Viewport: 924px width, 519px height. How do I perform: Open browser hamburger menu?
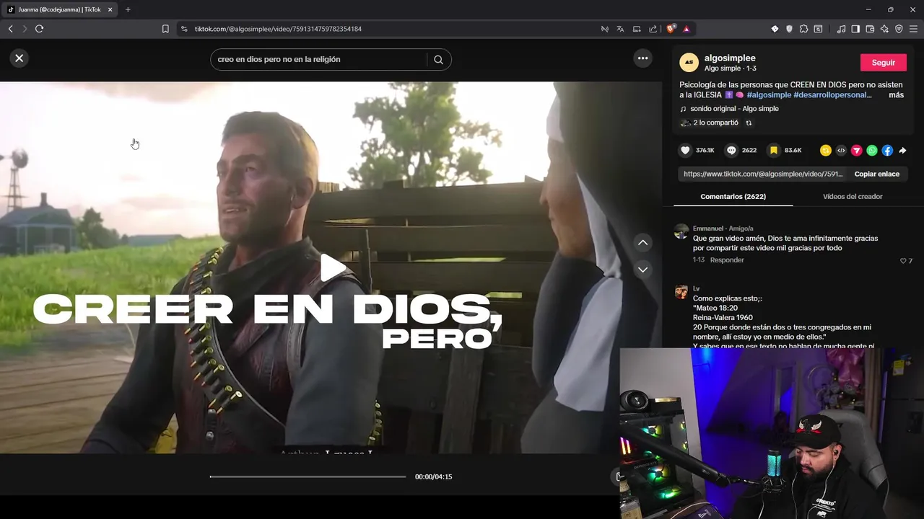click(913, 29)
